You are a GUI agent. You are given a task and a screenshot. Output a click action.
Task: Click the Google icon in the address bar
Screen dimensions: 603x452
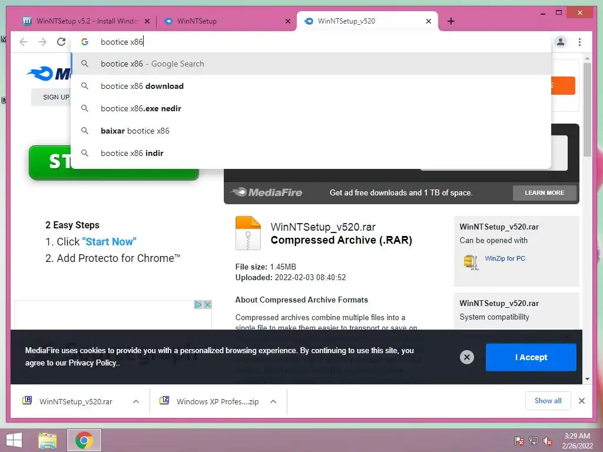[85, 42]
